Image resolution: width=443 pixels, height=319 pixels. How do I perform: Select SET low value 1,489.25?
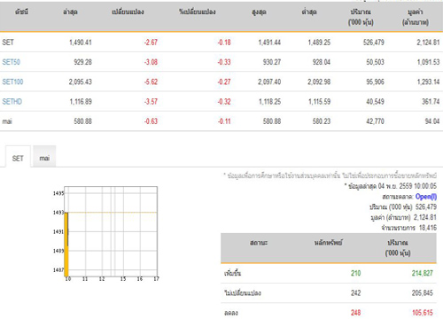[319, 43]
